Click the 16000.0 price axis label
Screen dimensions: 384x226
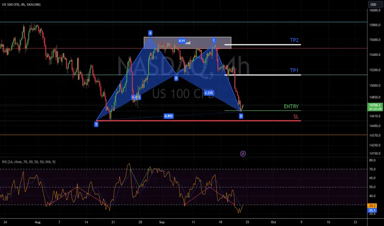(x=375, y=11)
